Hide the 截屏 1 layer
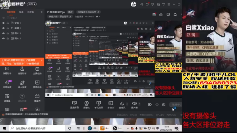Viewport: 237px width, 133px height. (3, 28)
